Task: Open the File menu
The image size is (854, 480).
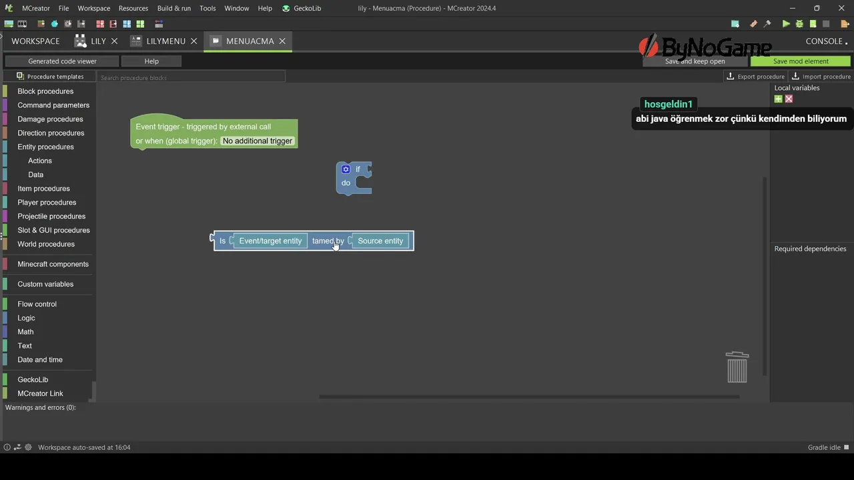Action: 63,8
